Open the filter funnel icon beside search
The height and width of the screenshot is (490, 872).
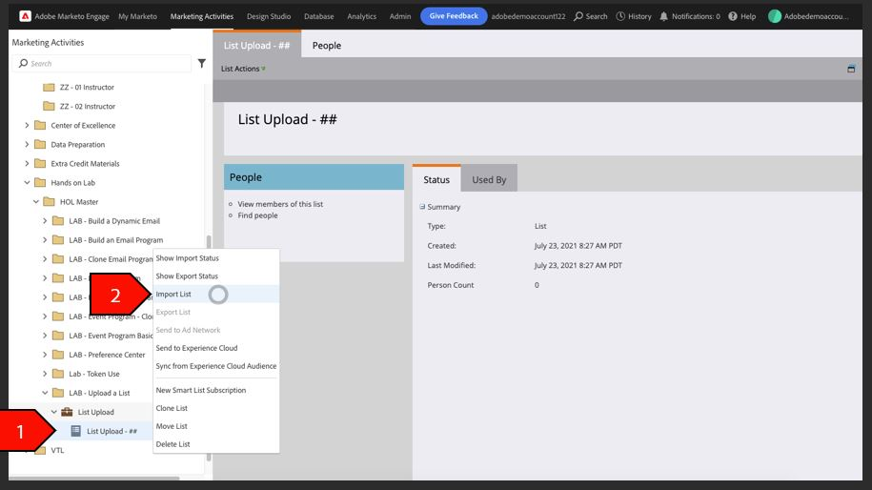point(202,64)
